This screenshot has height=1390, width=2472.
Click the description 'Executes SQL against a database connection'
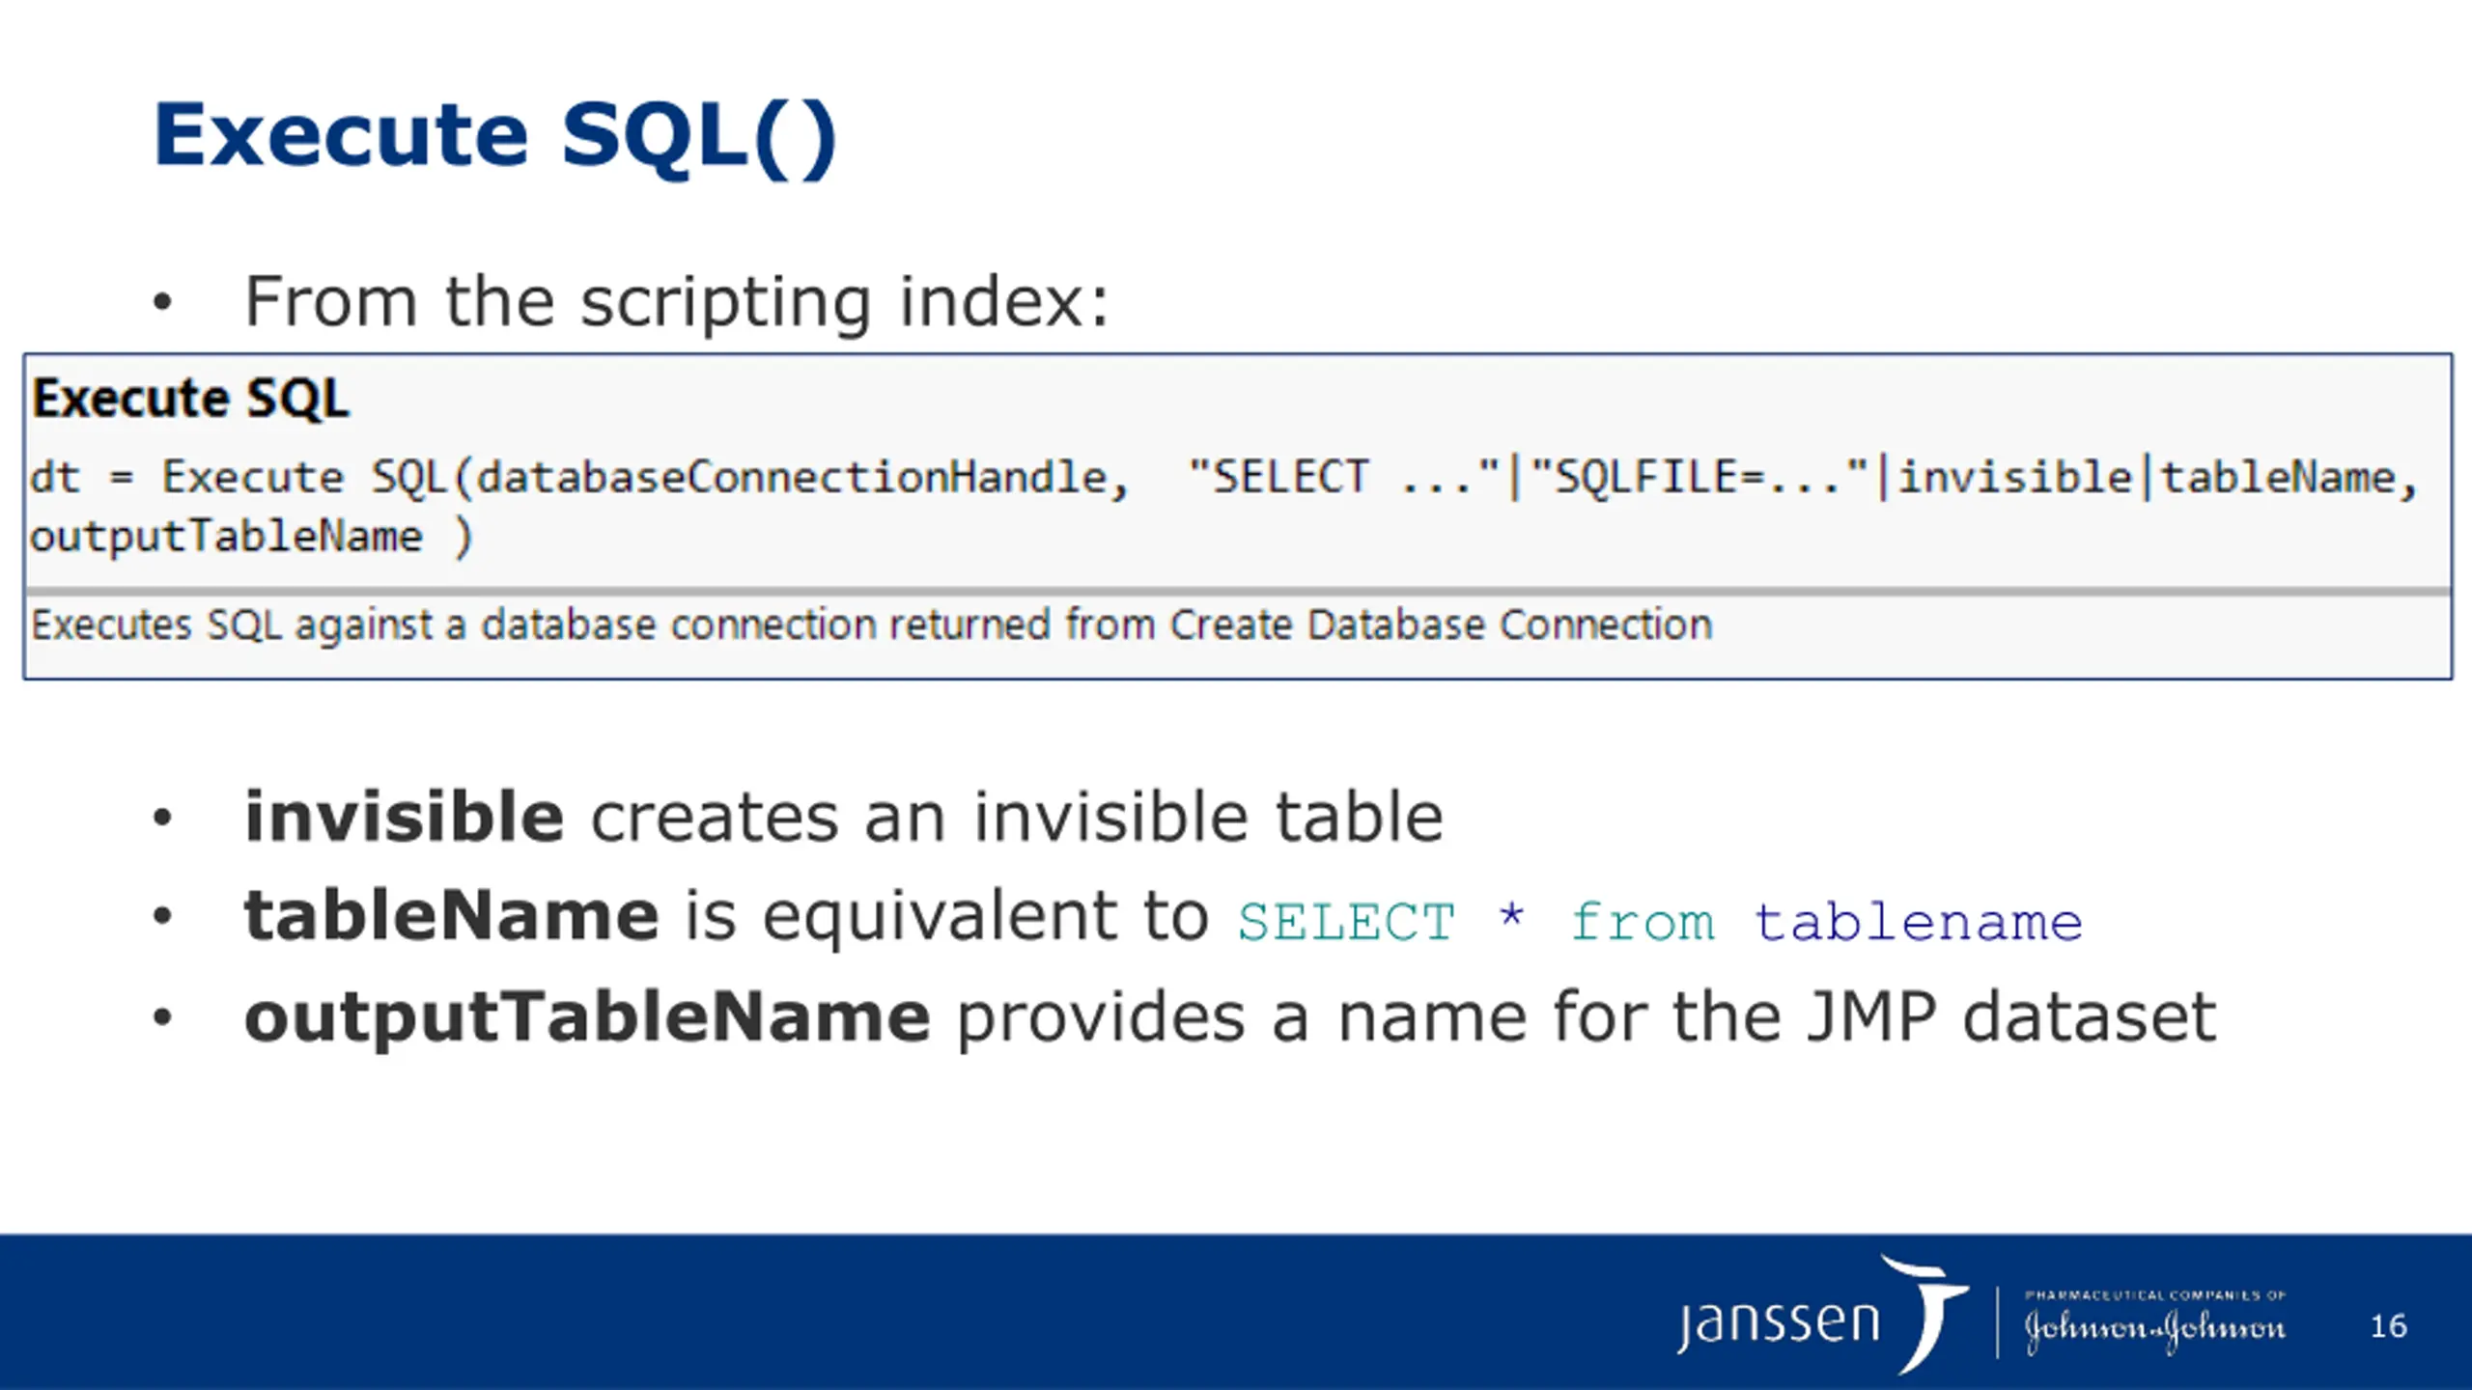(871, 625)
